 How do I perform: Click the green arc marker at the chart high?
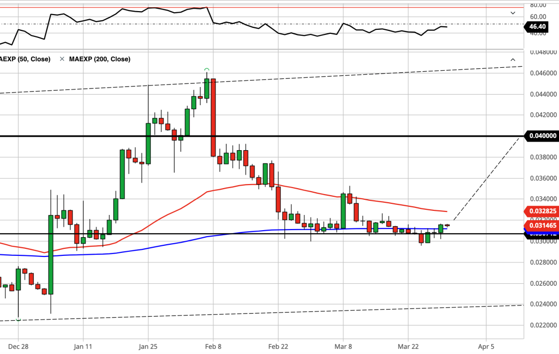[x=206, y=69]
